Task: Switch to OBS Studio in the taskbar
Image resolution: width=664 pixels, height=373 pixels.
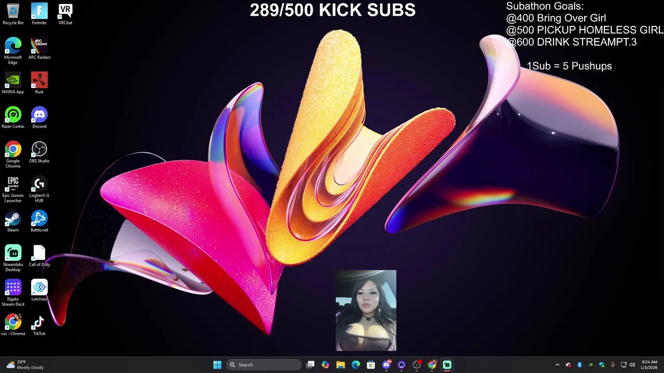Action: [x=417, y=365]
